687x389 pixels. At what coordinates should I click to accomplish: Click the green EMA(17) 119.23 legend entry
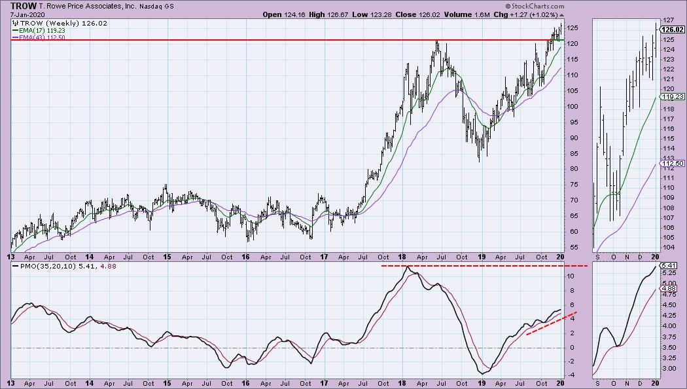point(39,31)
